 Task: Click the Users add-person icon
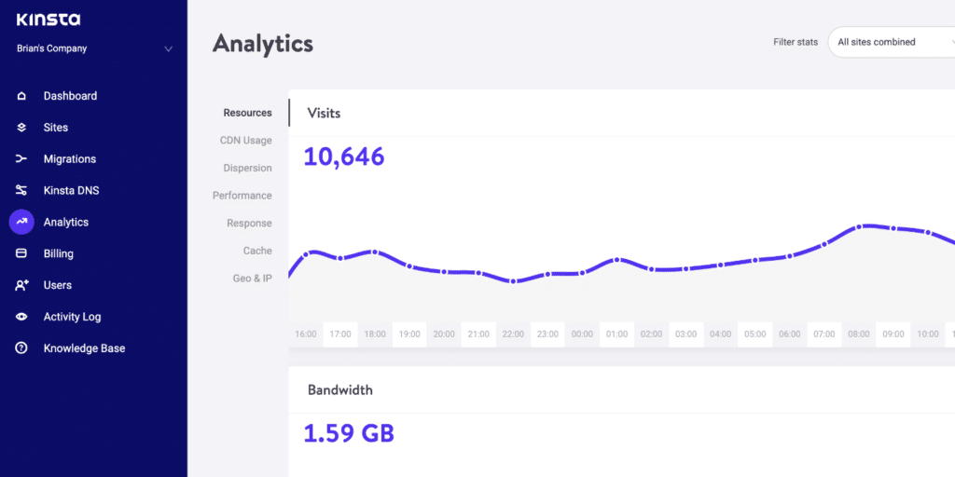(21, 285)
